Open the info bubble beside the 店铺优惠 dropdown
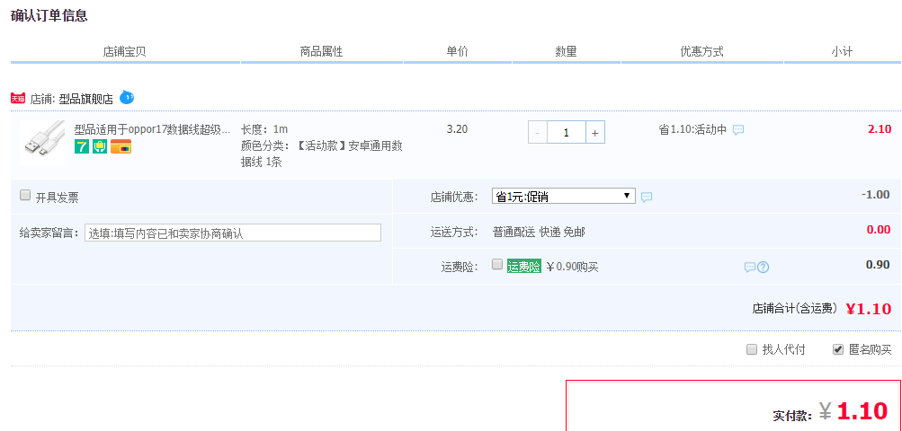Screen dimensions: 902x431 (x=647, y=198)
